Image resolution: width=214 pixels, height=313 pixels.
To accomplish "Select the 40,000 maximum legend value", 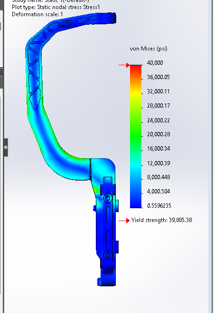I will point(155,63).
